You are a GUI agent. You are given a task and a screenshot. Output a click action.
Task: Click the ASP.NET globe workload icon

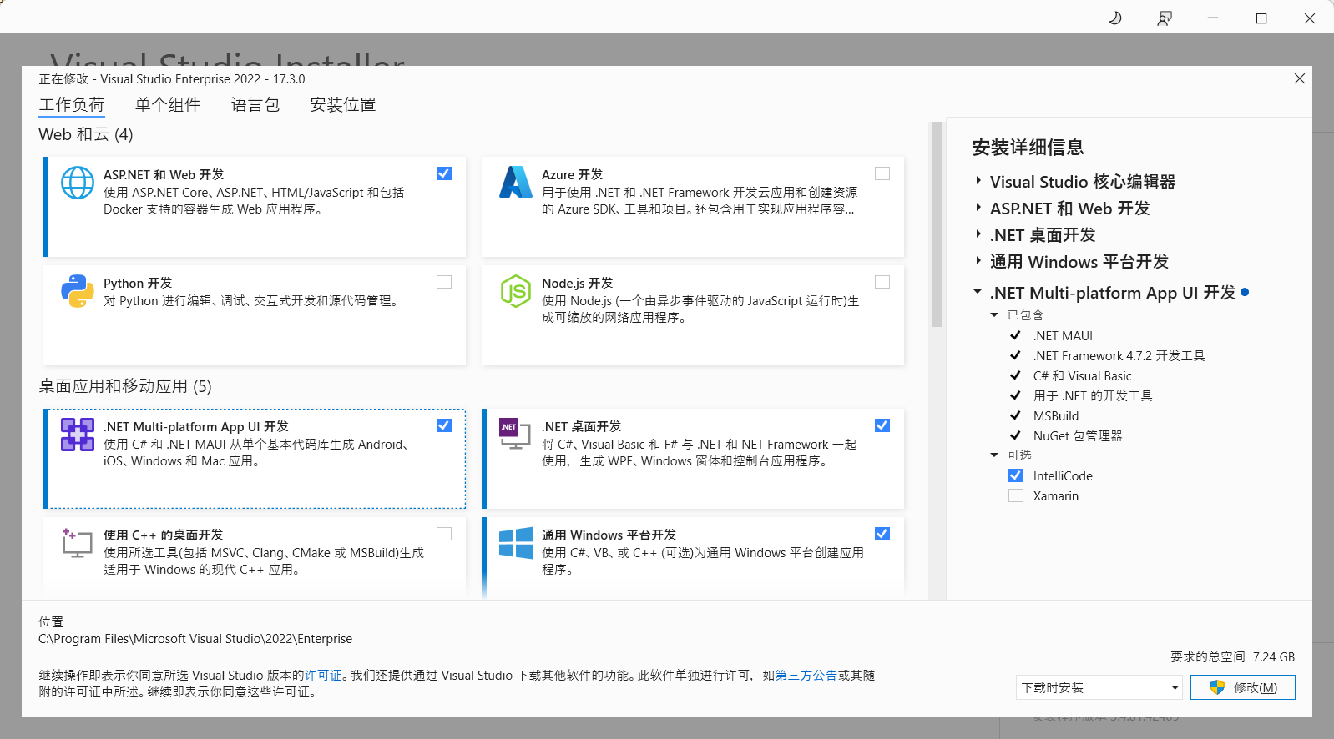(78, 183)
